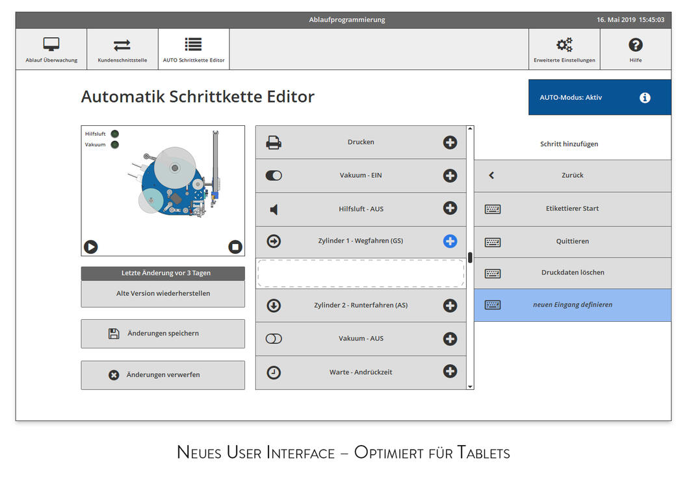This screenshot has height=486, width=687.
Task: Click the Ablaufprogrammierung title
Action: [346, 19]
